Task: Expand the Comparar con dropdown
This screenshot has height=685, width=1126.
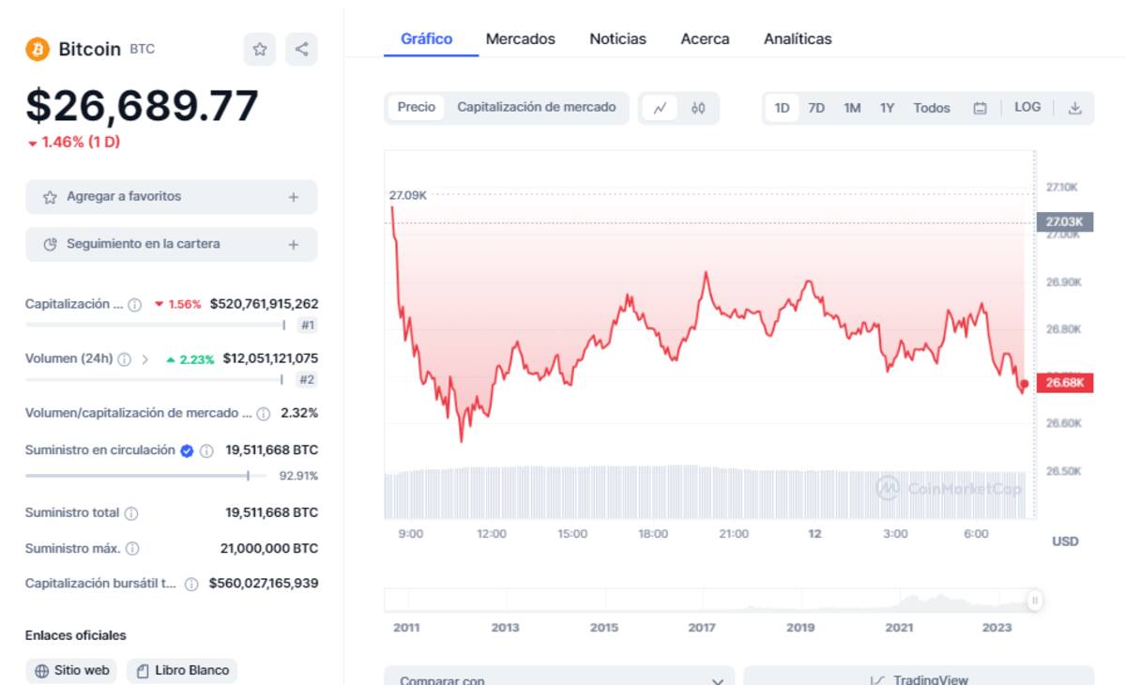Action: (x=559, y=677)
